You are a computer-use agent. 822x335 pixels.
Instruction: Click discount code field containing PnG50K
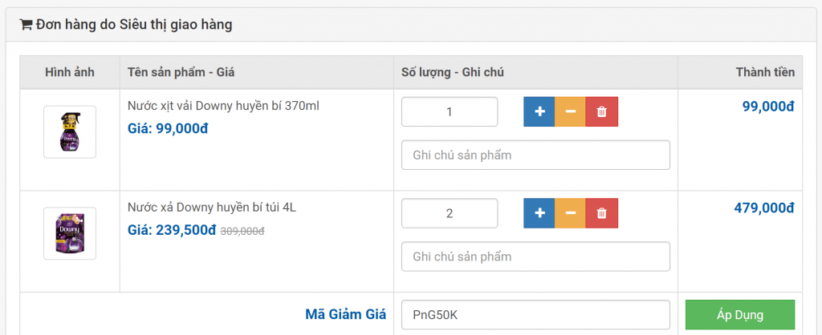tap(535, 315)
